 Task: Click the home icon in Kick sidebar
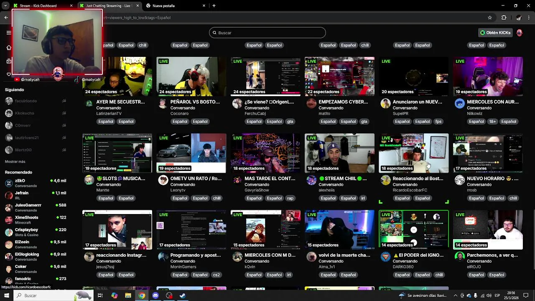(x=9, y=48)
